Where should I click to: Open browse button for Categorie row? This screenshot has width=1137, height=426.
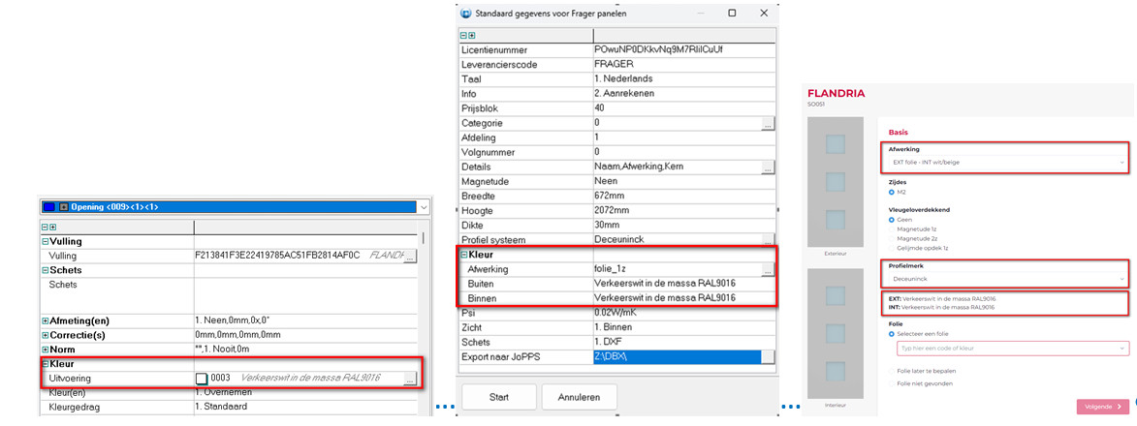tap(768, 124)
